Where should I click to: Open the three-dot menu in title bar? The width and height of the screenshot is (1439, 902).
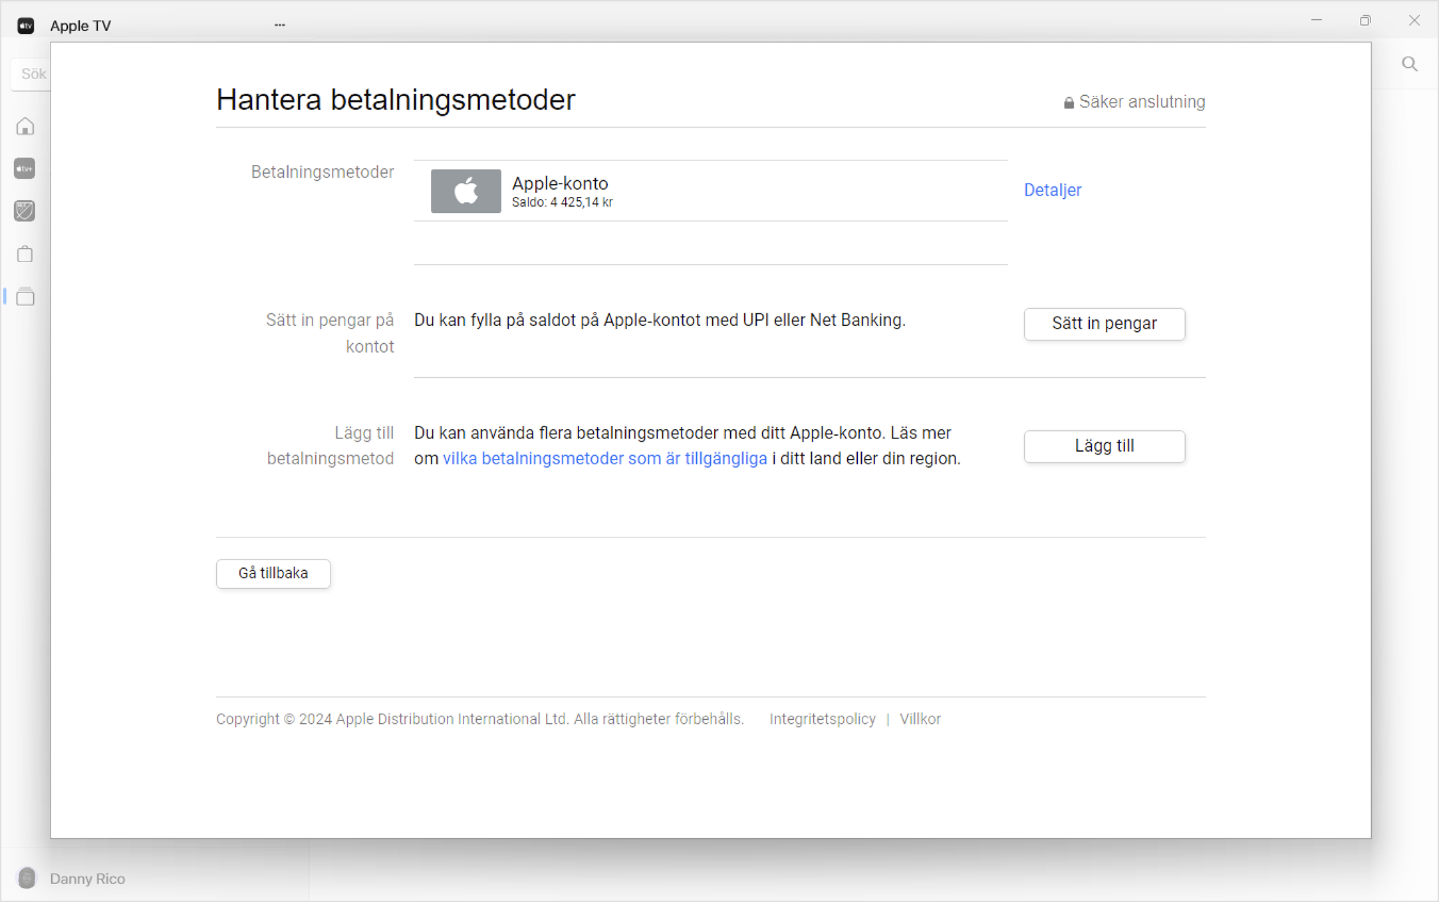[280, 25]
